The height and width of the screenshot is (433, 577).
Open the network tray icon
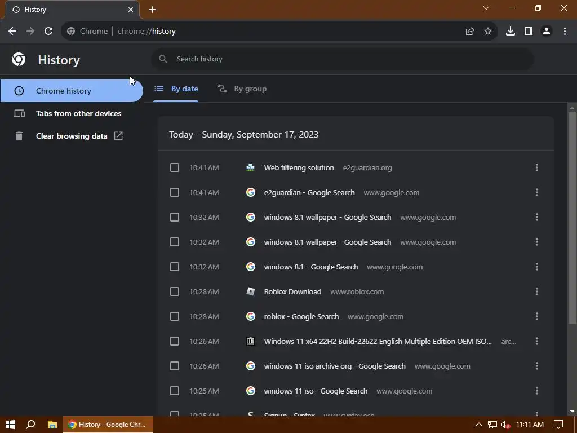pos(492,425)
